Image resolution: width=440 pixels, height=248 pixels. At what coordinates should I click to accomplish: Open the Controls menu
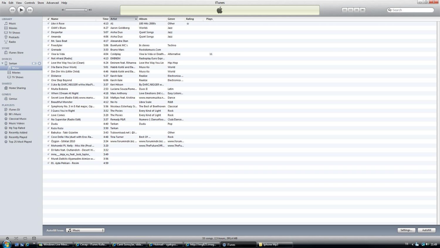(x=30, y=3)
